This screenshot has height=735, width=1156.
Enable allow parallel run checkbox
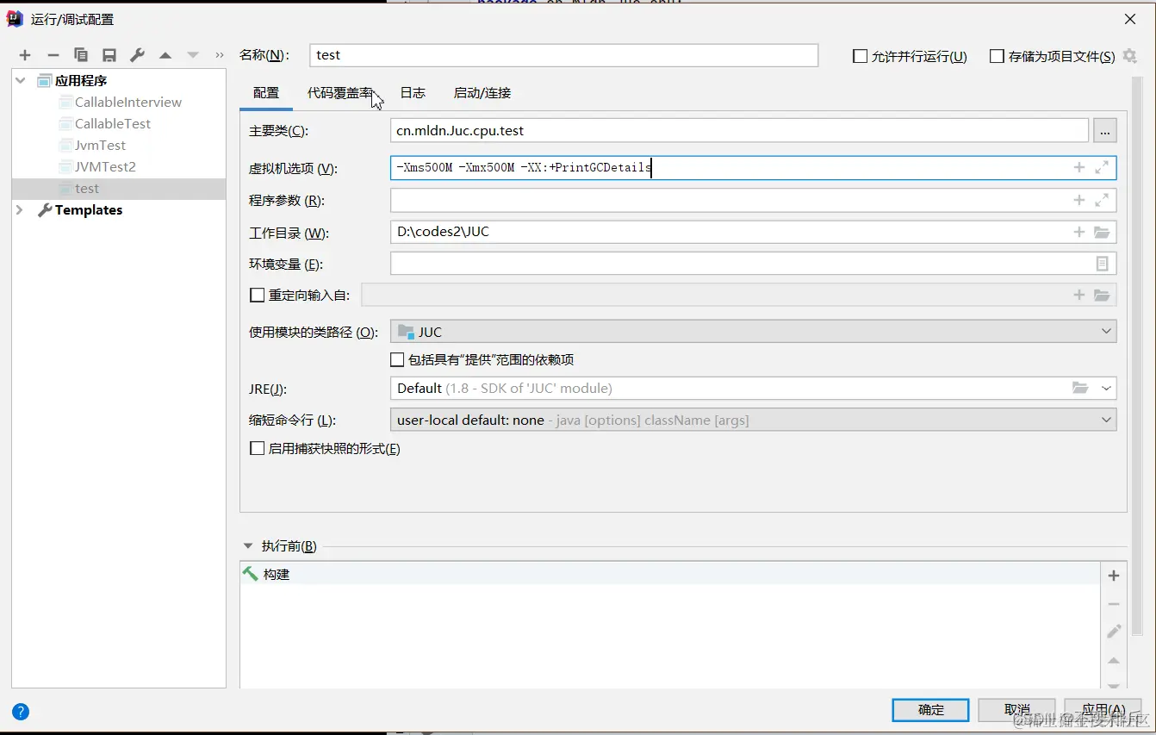coord(860,56)
